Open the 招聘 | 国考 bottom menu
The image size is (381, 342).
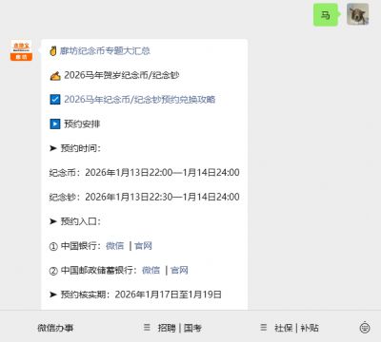[180, 328]
